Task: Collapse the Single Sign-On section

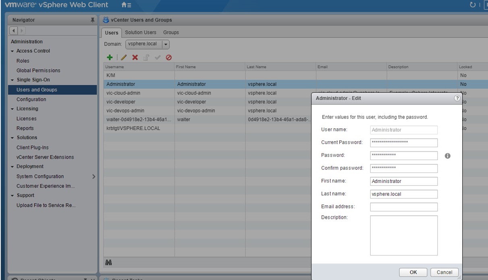Action: [x=12, y=80]
